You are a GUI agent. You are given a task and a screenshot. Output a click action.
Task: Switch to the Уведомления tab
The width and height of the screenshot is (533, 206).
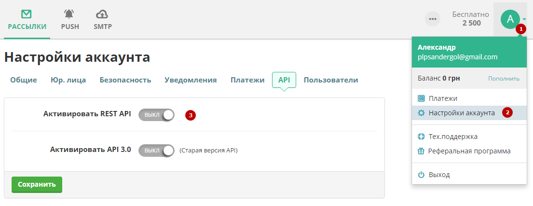(x=191, y=80)
